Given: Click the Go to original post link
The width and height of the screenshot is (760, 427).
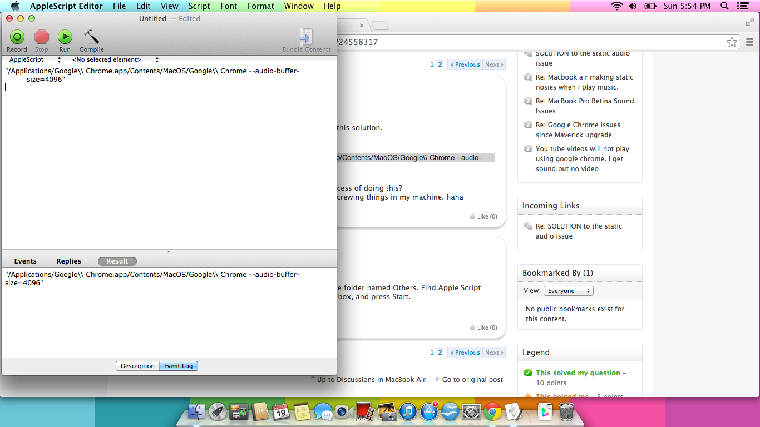Looking at the screenshot, I should [x=472, y=380].
